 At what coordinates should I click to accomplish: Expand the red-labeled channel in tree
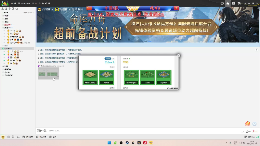coord(3,25)
